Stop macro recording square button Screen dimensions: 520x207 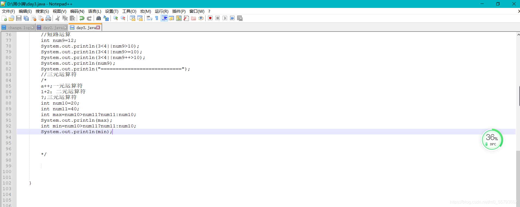click(x=218, y=18)
